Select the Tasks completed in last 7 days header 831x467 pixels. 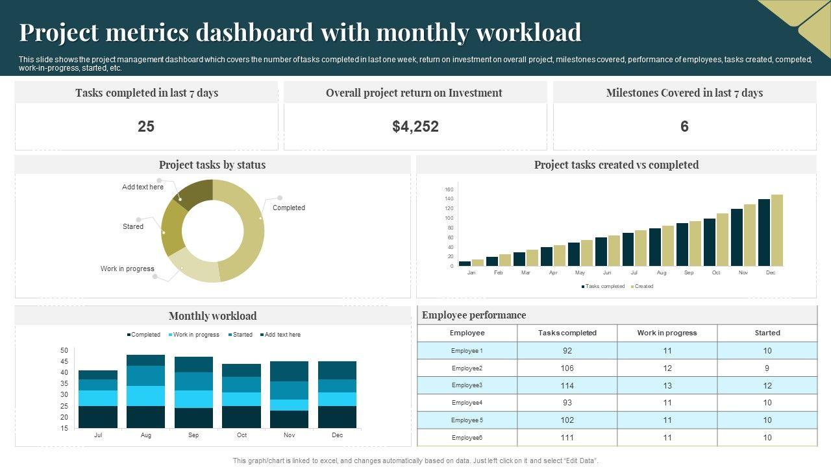coord(147,93)
